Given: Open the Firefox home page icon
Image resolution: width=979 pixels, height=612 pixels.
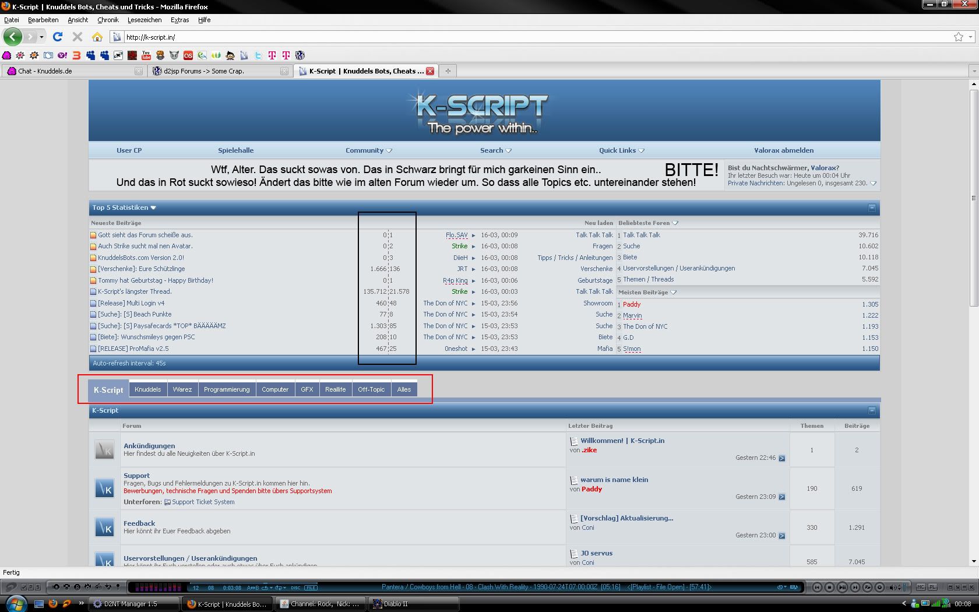Looking at the screenshot, I should [97, 37].
